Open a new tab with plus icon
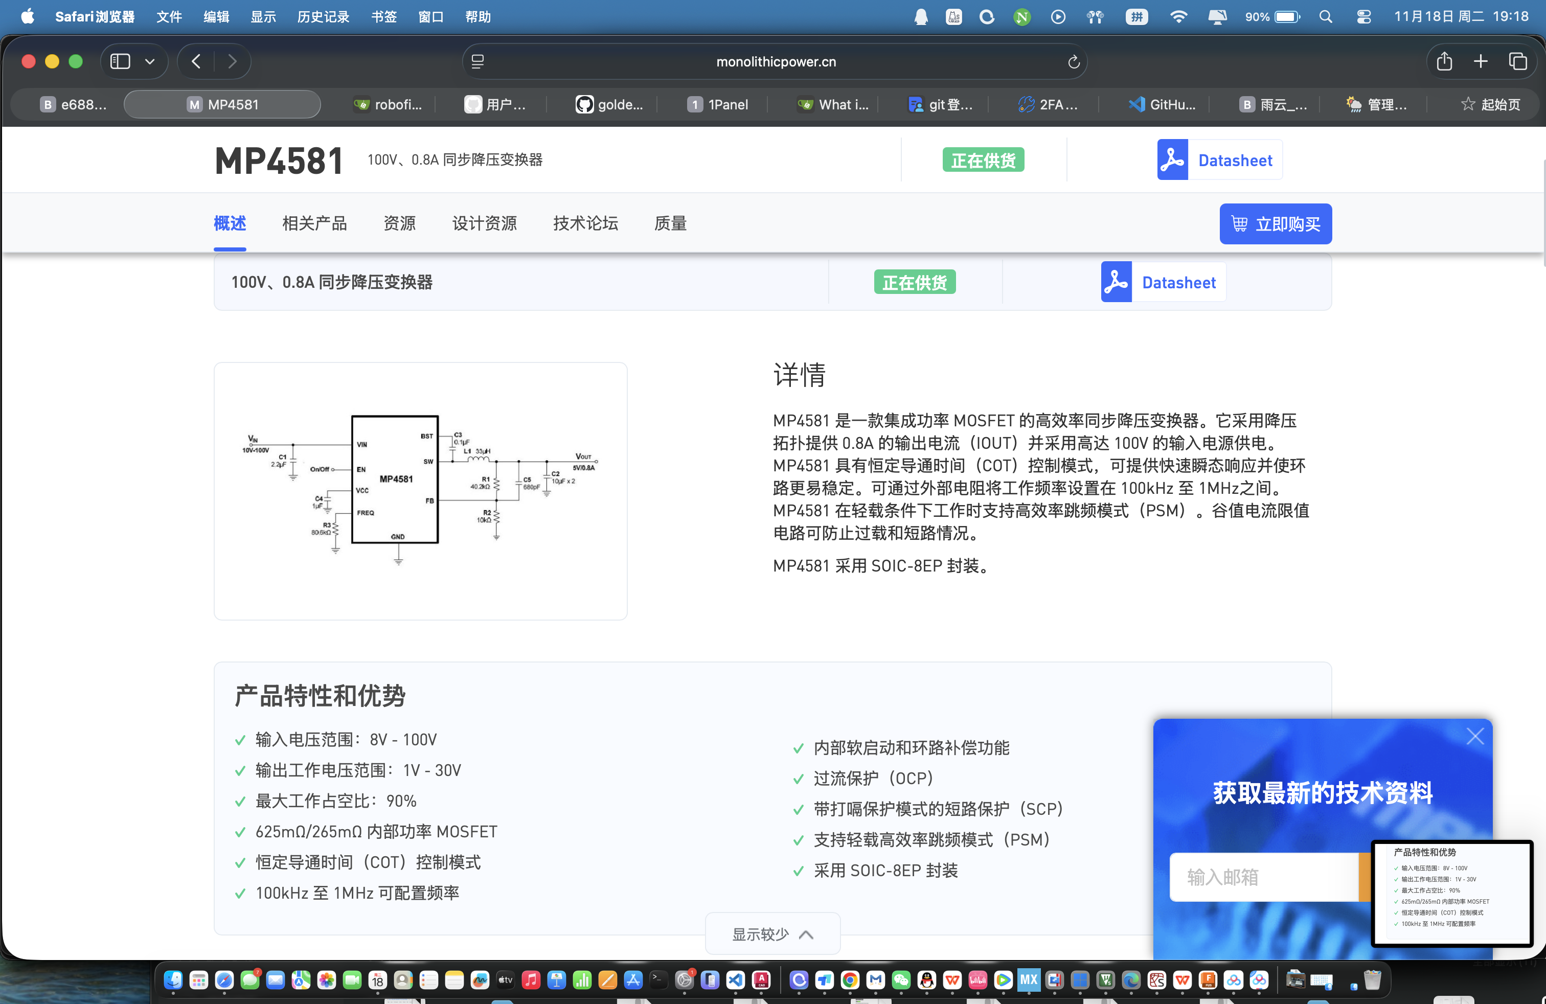Viewport: 1546px width, 1004px height. click(1481, 62)
